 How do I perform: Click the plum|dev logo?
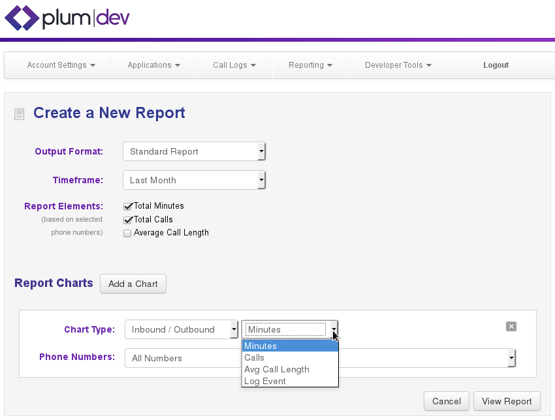coord(67,18)
